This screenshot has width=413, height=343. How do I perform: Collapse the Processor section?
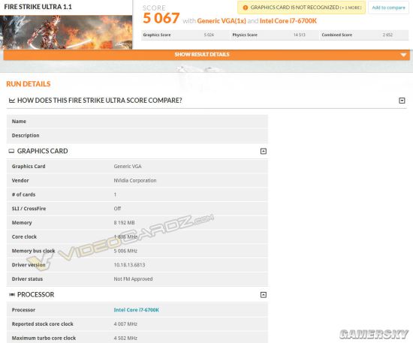click(264, 294)
